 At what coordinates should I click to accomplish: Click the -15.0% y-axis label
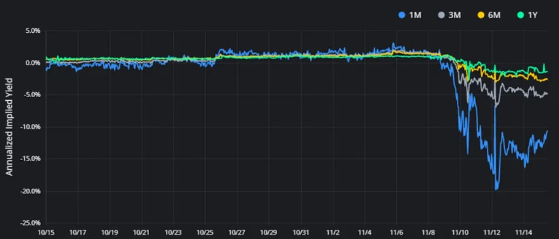tap(30, 159)
